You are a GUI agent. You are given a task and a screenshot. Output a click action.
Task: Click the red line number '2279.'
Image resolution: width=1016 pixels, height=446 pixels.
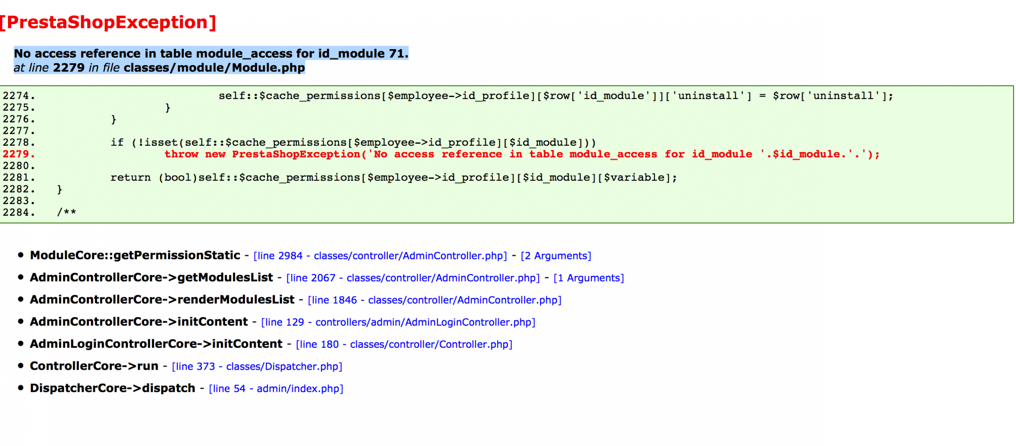click(19, 154)
